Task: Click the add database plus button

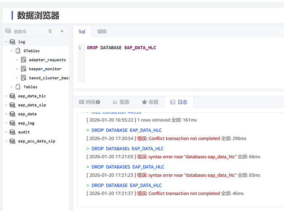Action: [x=62, y=31]
